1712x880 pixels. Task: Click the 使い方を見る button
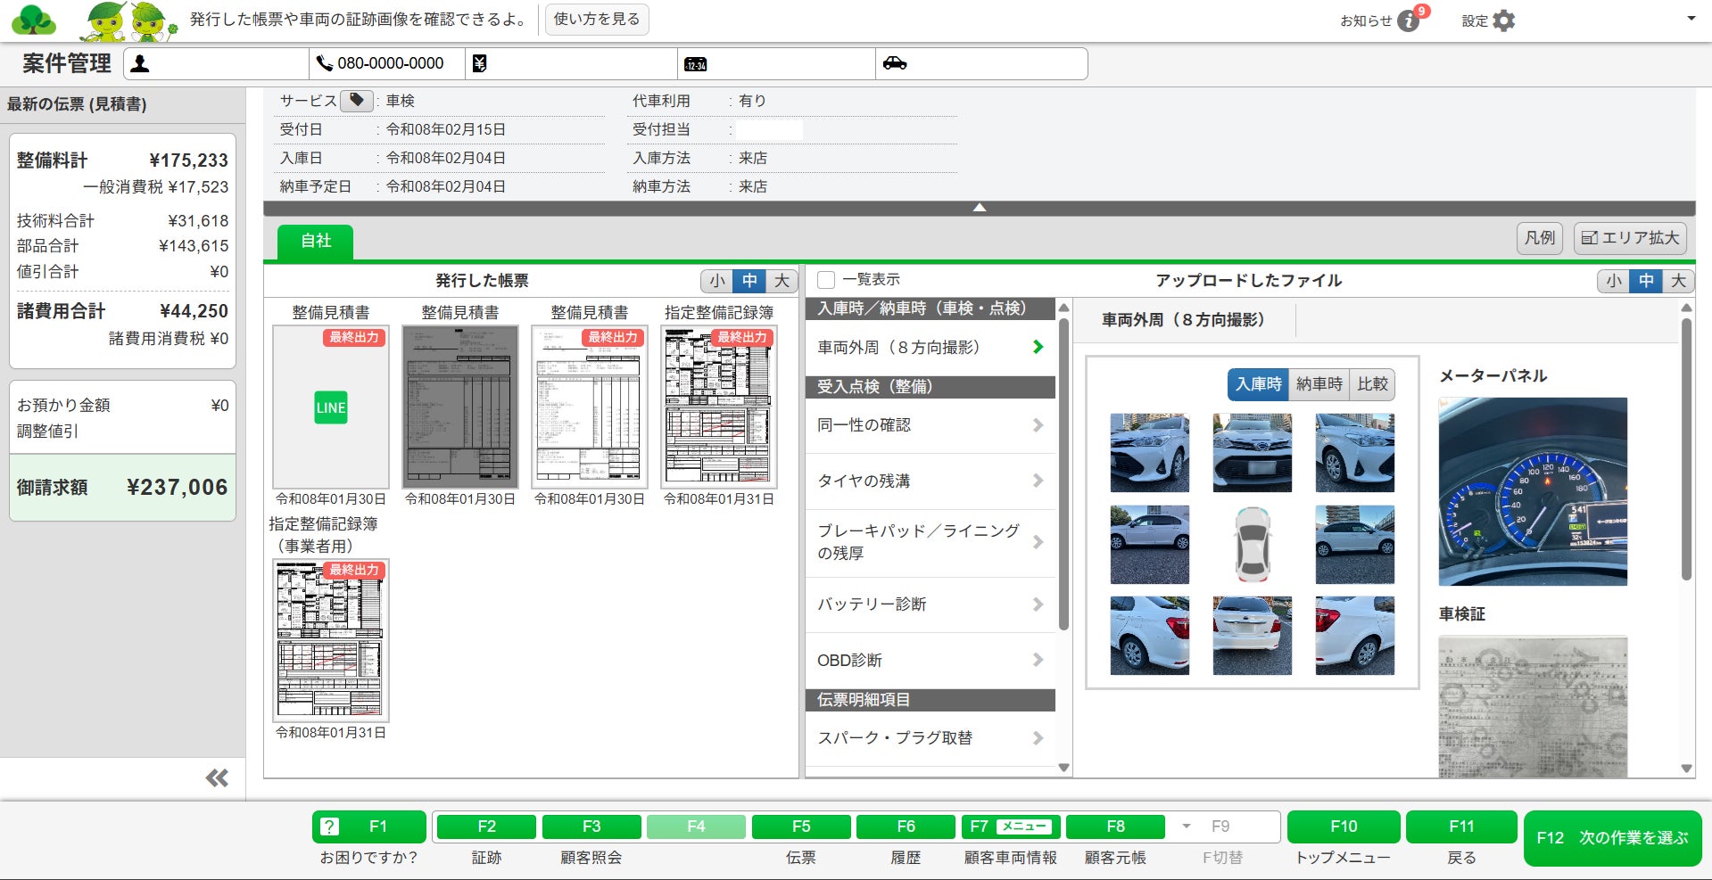click(x=596, y=20)
